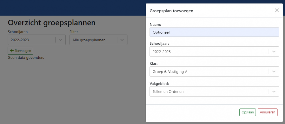Open the Klas dropdown Groep 6, Vestiging A
This screenshot has height=124, width=285.
click(214, 71)
